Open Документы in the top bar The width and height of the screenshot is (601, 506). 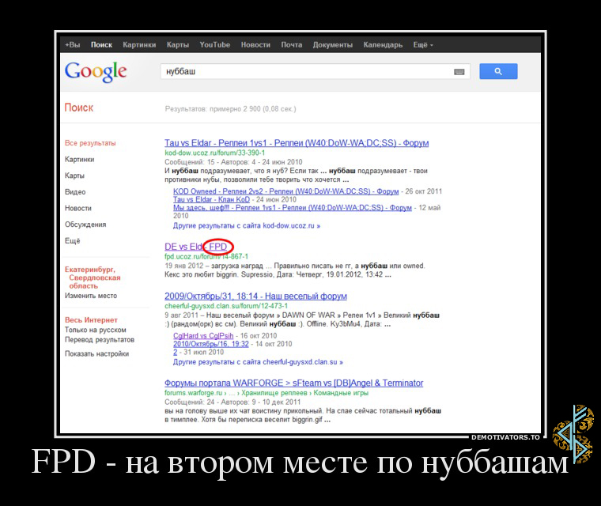tap(332, 45)
